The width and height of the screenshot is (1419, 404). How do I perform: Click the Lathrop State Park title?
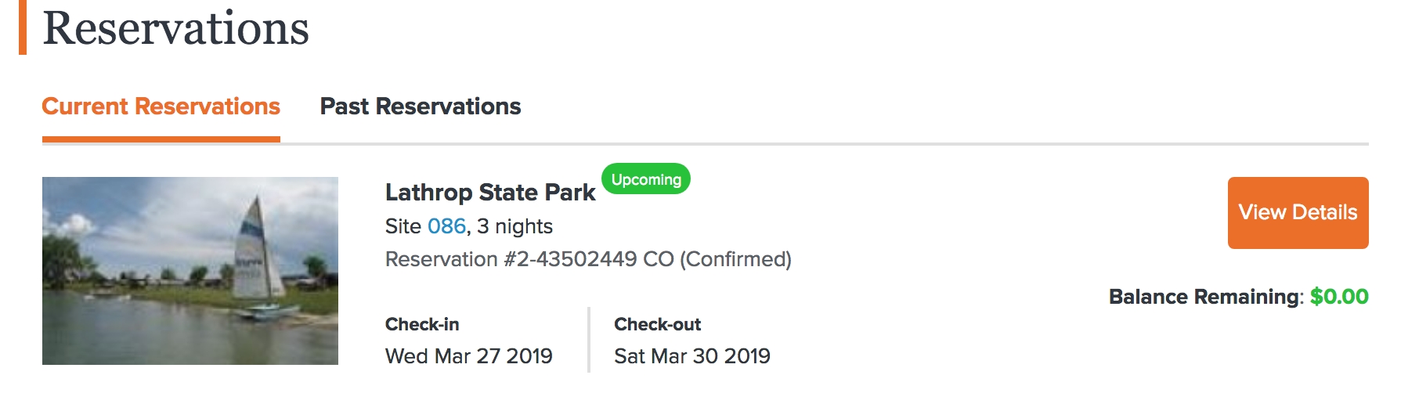(x=490, y=193)
